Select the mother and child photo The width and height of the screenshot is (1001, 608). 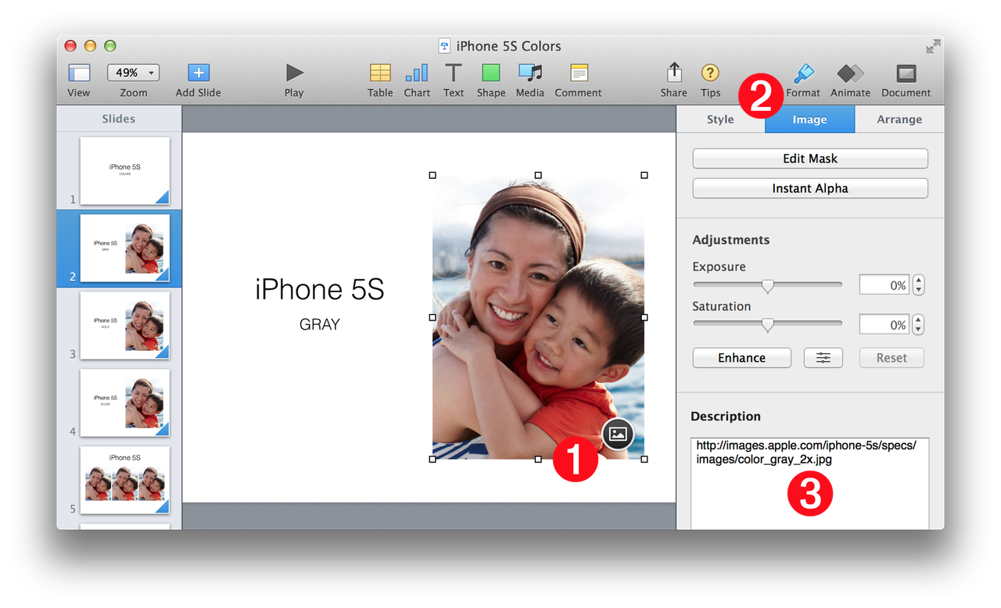[x=538, y=317]
